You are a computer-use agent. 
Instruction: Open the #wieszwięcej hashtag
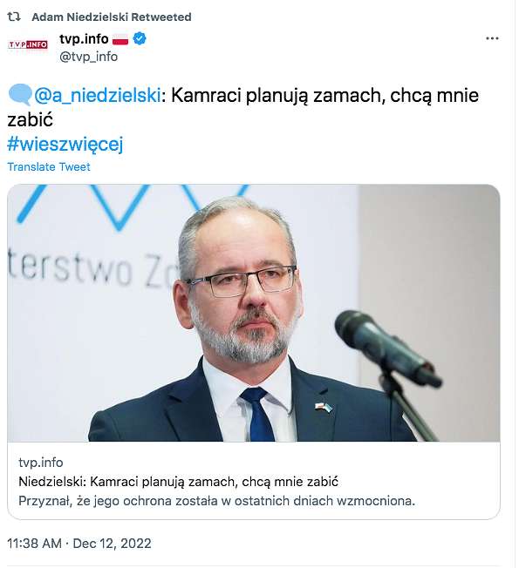coord(65,144)
